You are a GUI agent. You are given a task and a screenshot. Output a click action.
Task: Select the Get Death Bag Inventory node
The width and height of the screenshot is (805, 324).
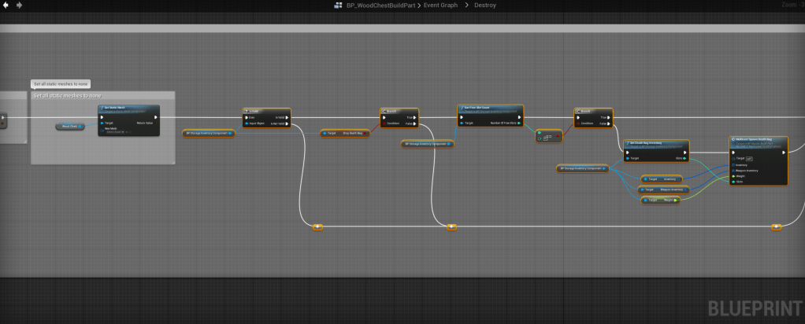click(x=655, y=143)
